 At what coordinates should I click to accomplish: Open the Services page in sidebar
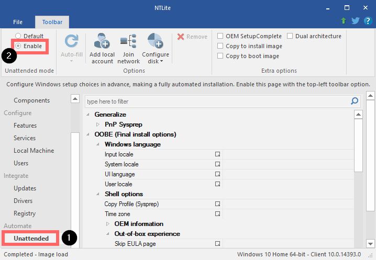pos(25,138)
